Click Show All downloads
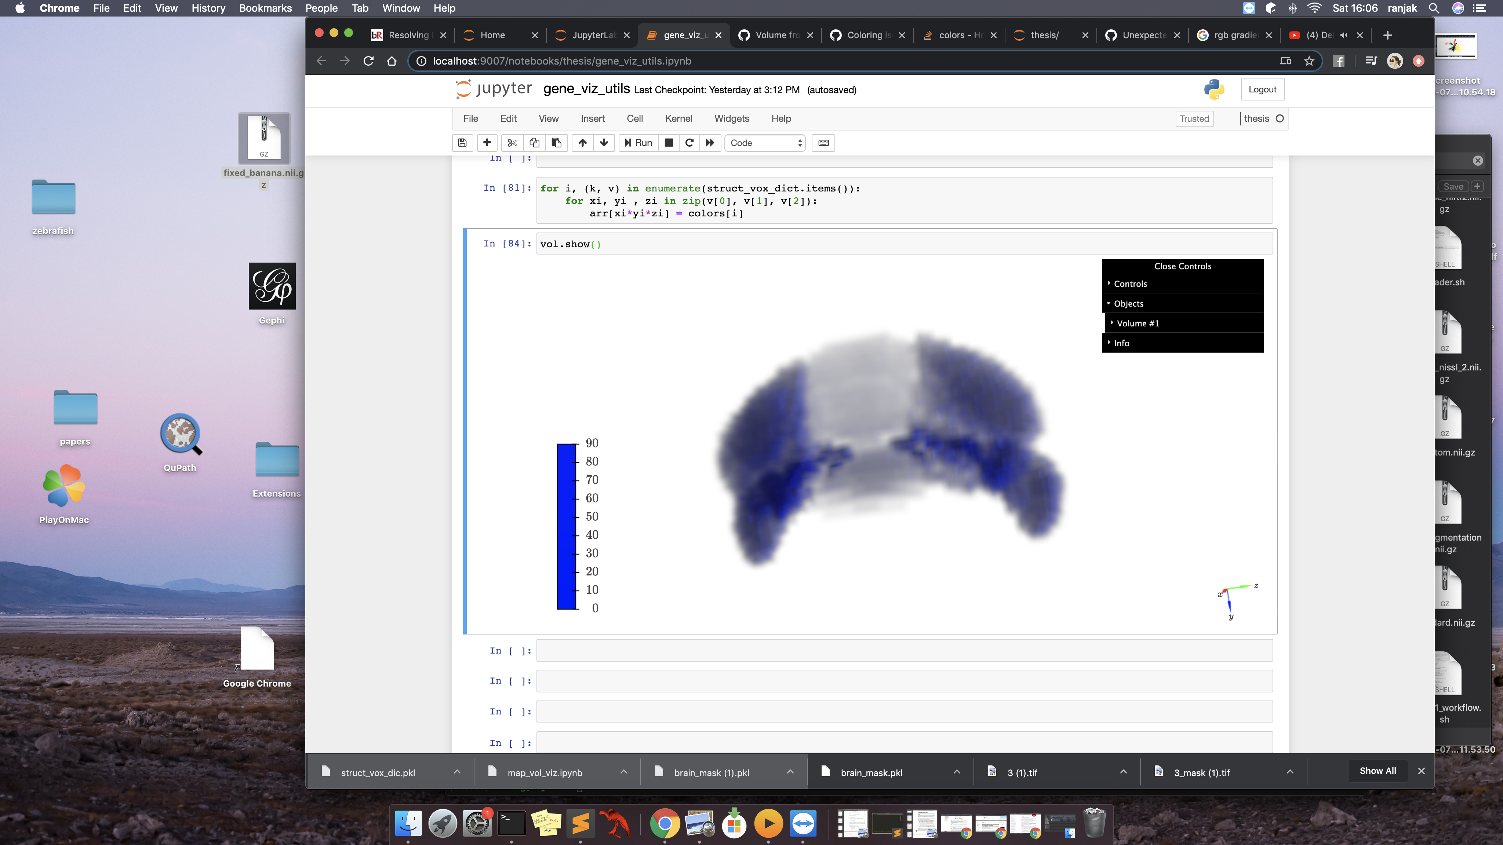Image resolution: width=1503 pixels, height=845 pixels. point(1378,771)
